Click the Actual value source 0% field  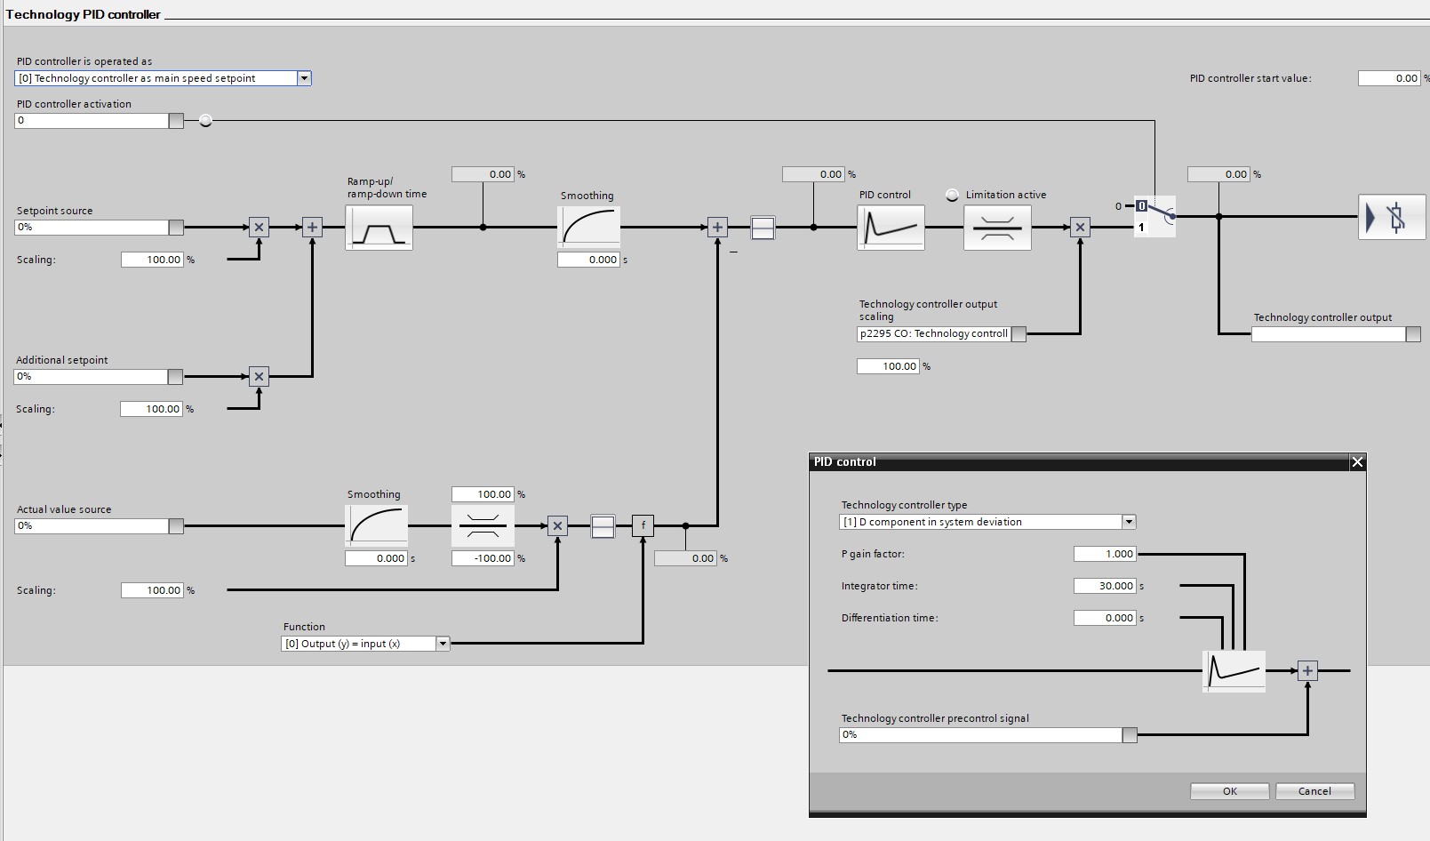pos(92,526)
